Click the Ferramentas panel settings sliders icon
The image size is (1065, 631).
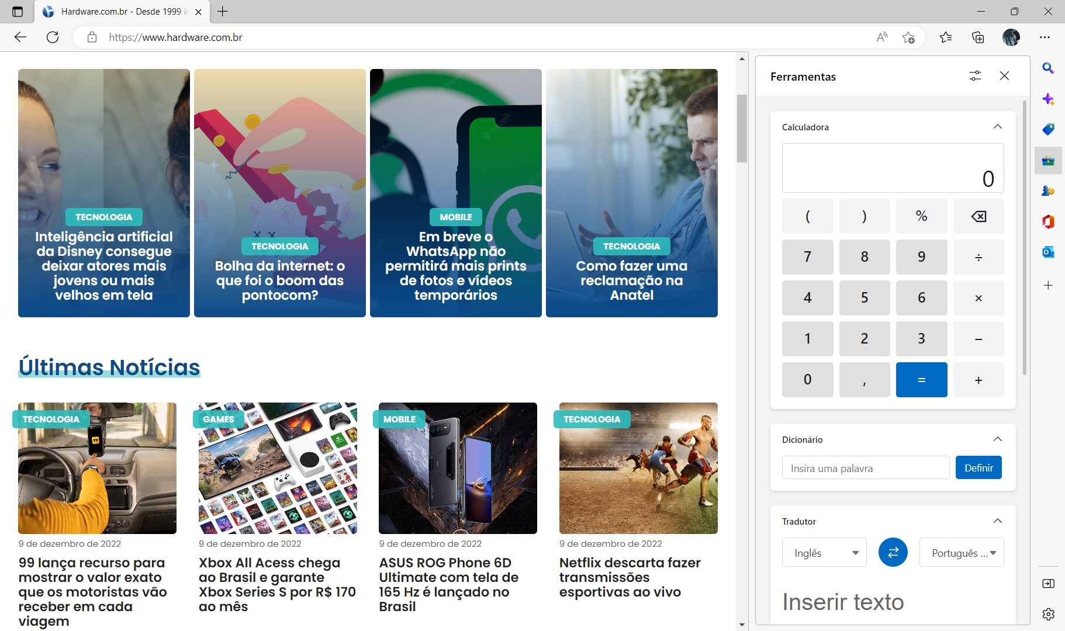click(975, 76)
